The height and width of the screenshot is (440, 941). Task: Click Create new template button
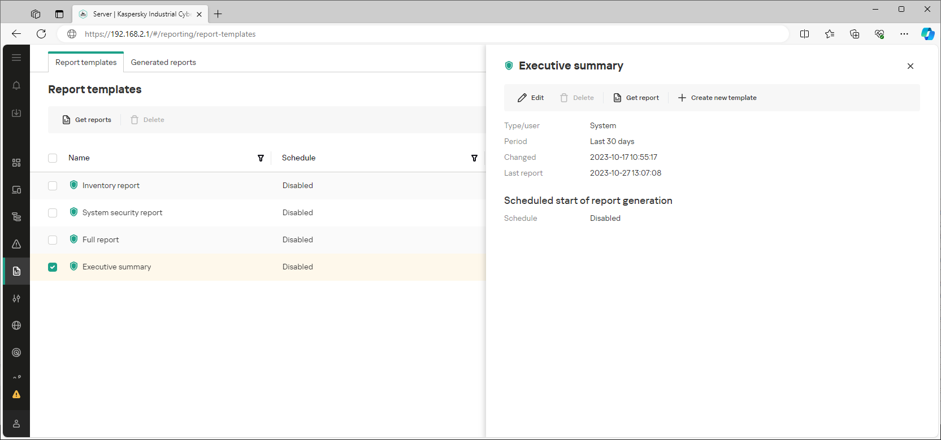tap(717, 98)
